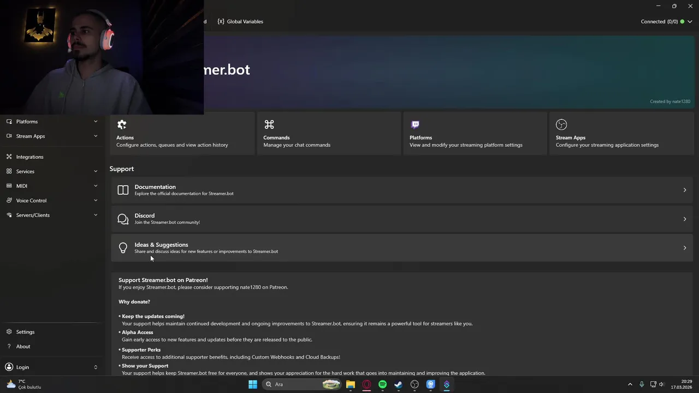Expand the Platforms sidebar section chevron
The height and width of the screenshot is (393, 699).
96,122
